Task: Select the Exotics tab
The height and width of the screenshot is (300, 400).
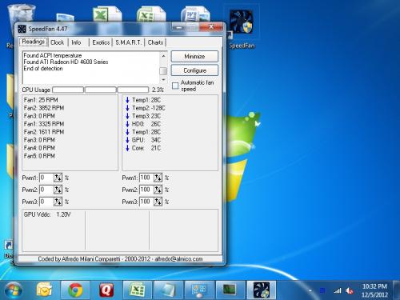Action: (x=101, y=42)
